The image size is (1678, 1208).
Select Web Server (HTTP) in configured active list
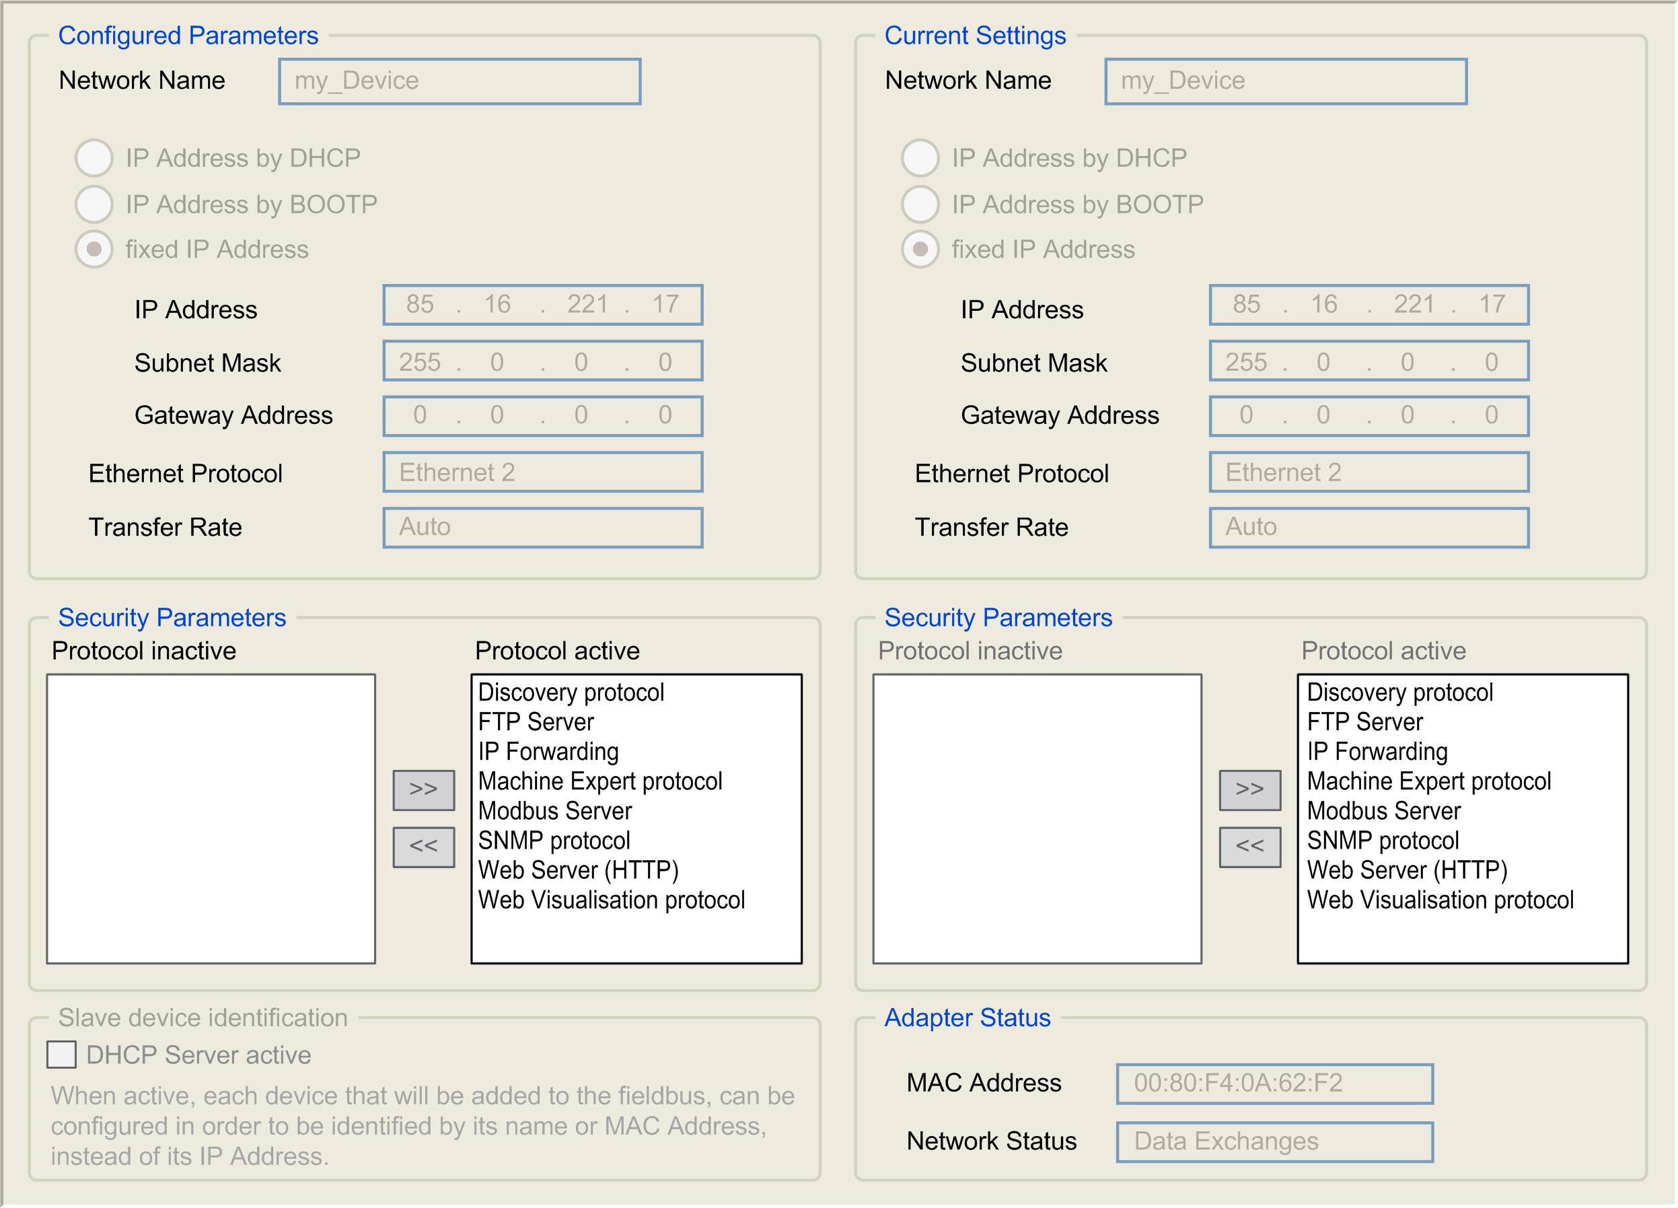point(579,870)
